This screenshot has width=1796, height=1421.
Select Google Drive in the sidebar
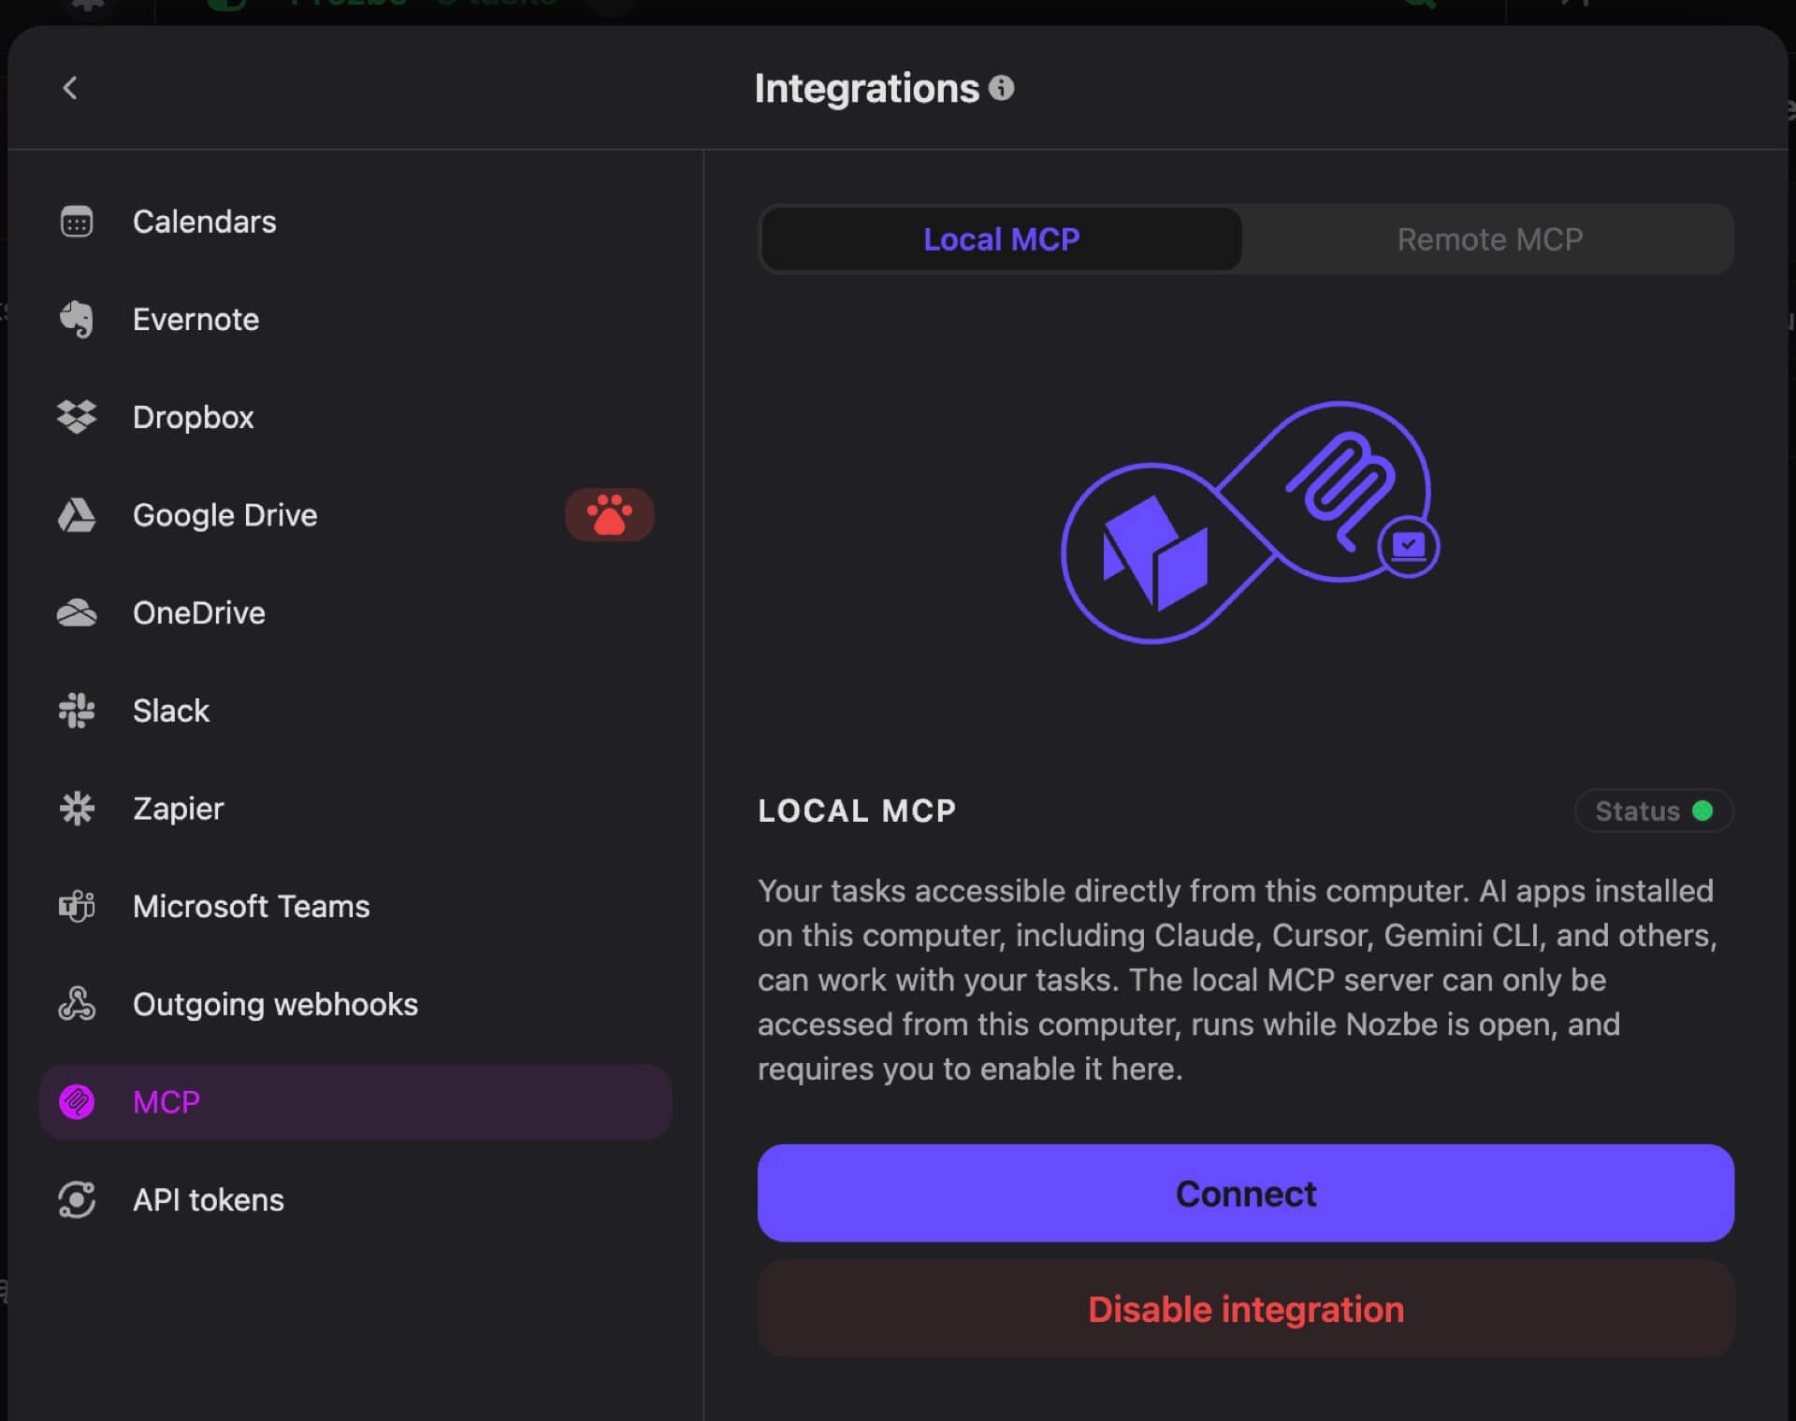(x=355, y=515)
